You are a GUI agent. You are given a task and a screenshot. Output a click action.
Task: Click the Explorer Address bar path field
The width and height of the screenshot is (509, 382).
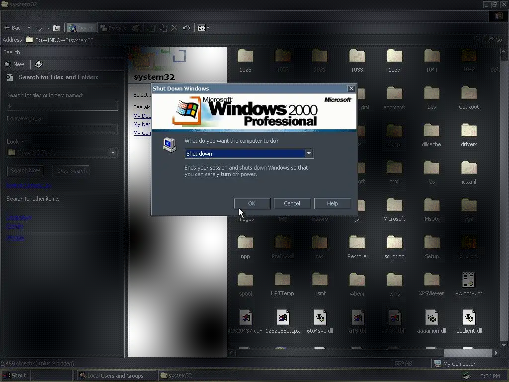tap(250, 40)
